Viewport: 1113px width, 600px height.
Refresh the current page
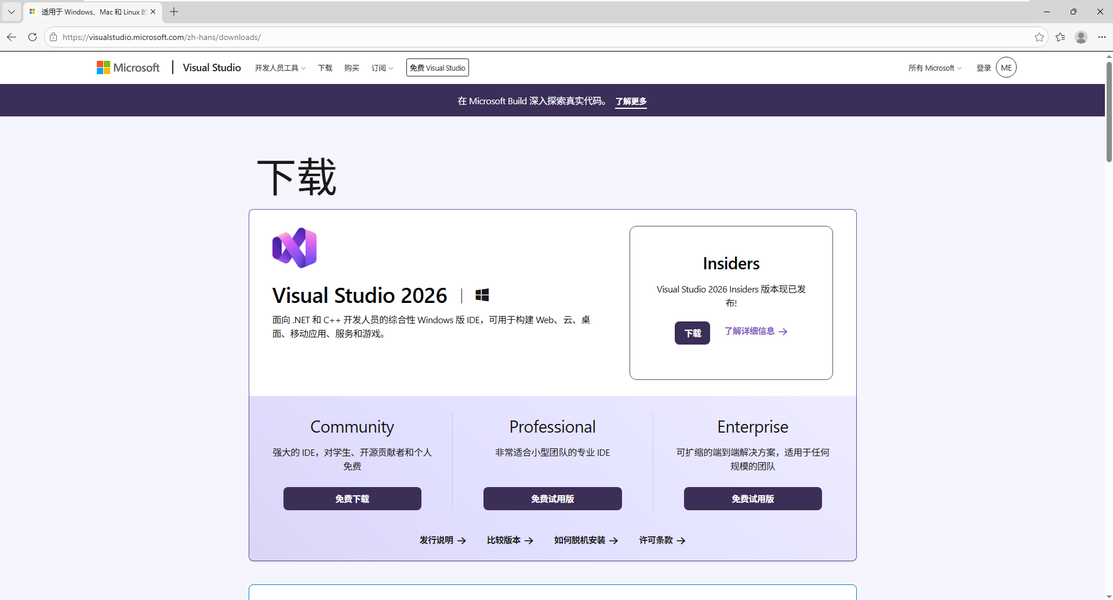(32, 37)
